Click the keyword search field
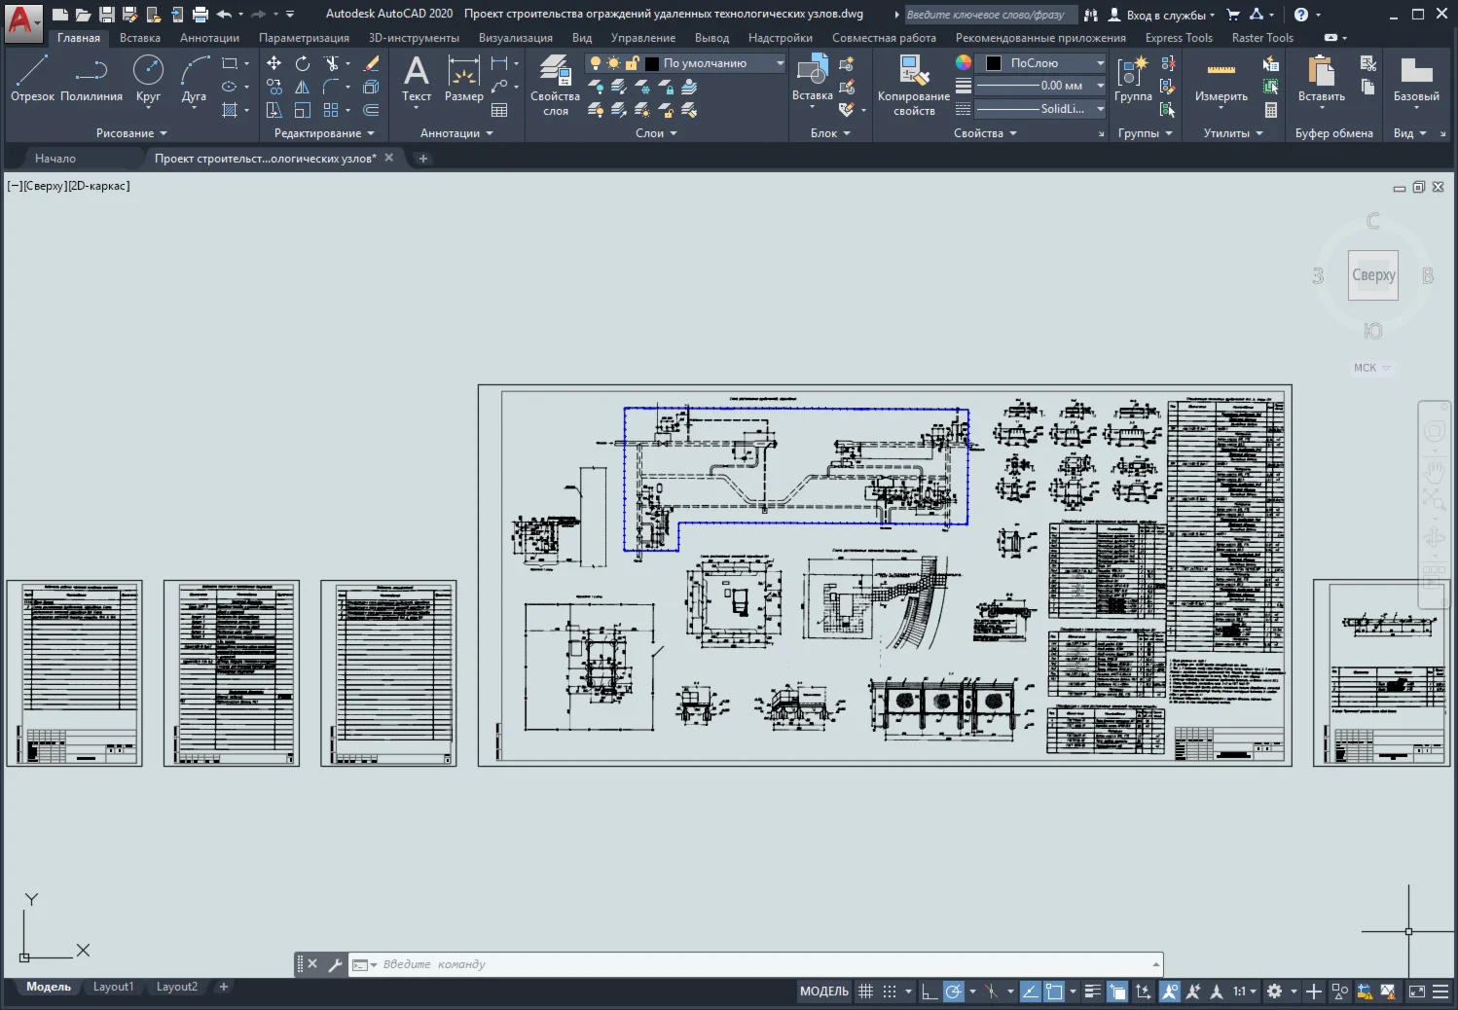 pos(991,15)
